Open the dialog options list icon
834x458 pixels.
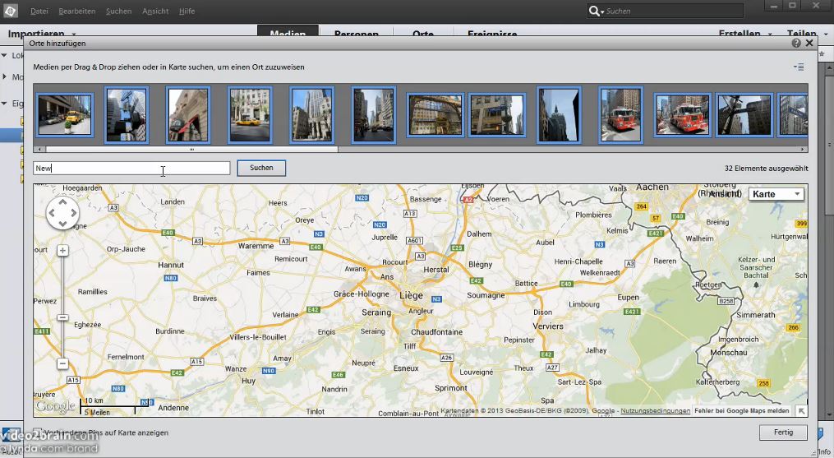pos(799,67)
